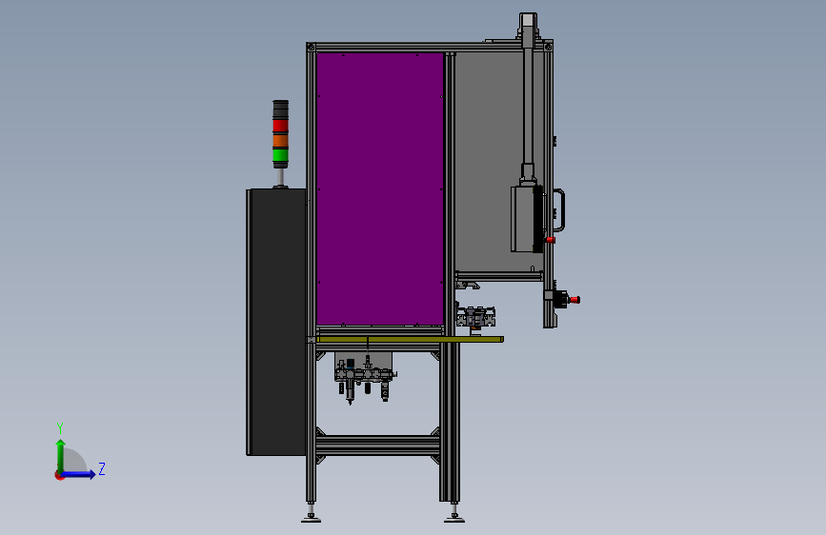
Task: Select the red emergency stop button on the lower bracket
Action: [x=574, y=300]
